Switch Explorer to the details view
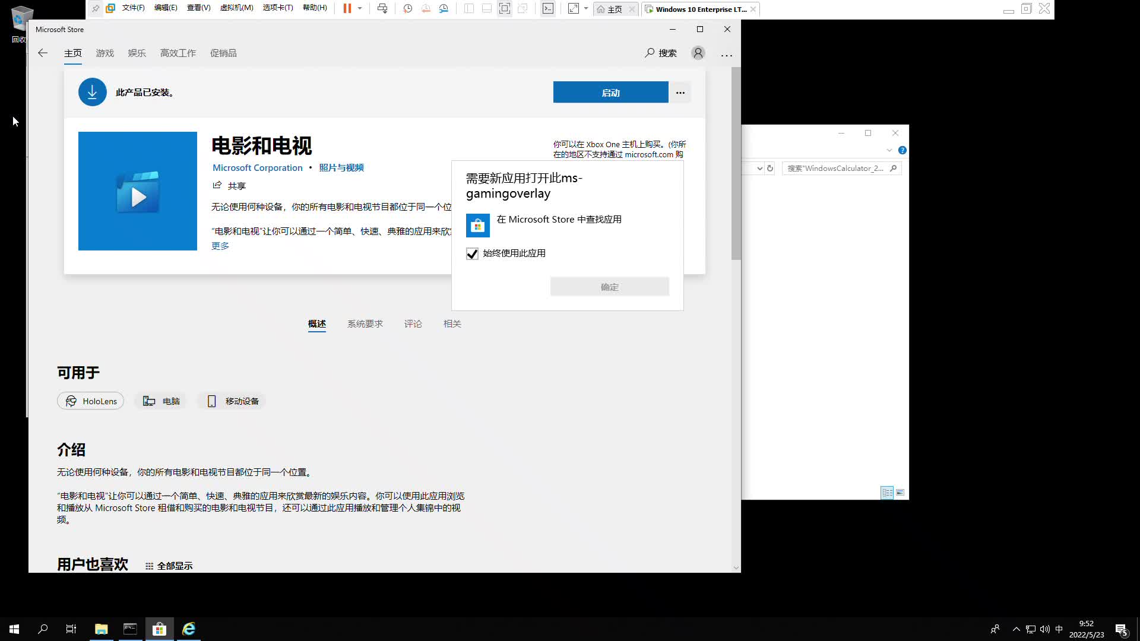The width and height of the screenshot is (1140, 641). pos(887,493)
